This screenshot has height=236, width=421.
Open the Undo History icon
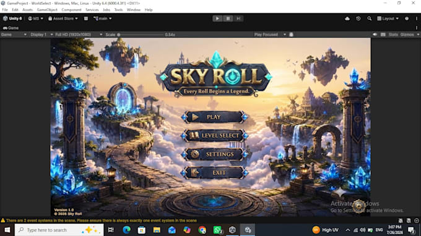coord(358,19)
